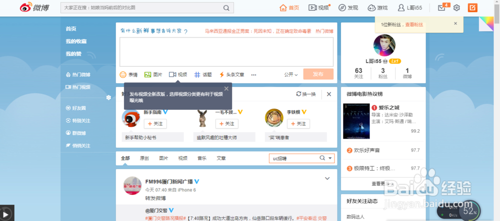This screenshot has width=500, height=221.
Task: Click the post composer text area
Action: pos(226,52)
